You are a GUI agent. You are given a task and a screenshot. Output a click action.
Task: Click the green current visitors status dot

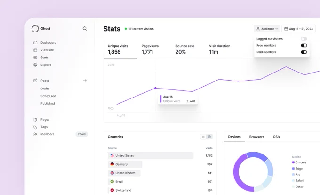coord(126,29)
